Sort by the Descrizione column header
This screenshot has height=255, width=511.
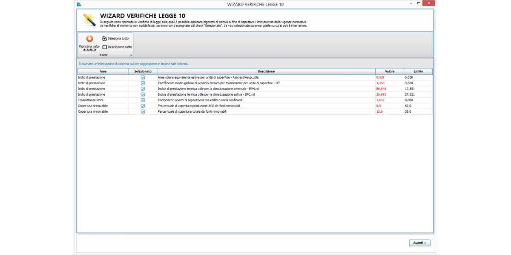(x=266, y=71)
